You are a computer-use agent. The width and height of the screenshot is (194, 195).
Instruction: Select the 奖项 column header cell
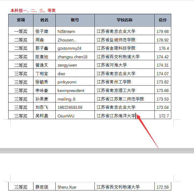pos(21,20)
